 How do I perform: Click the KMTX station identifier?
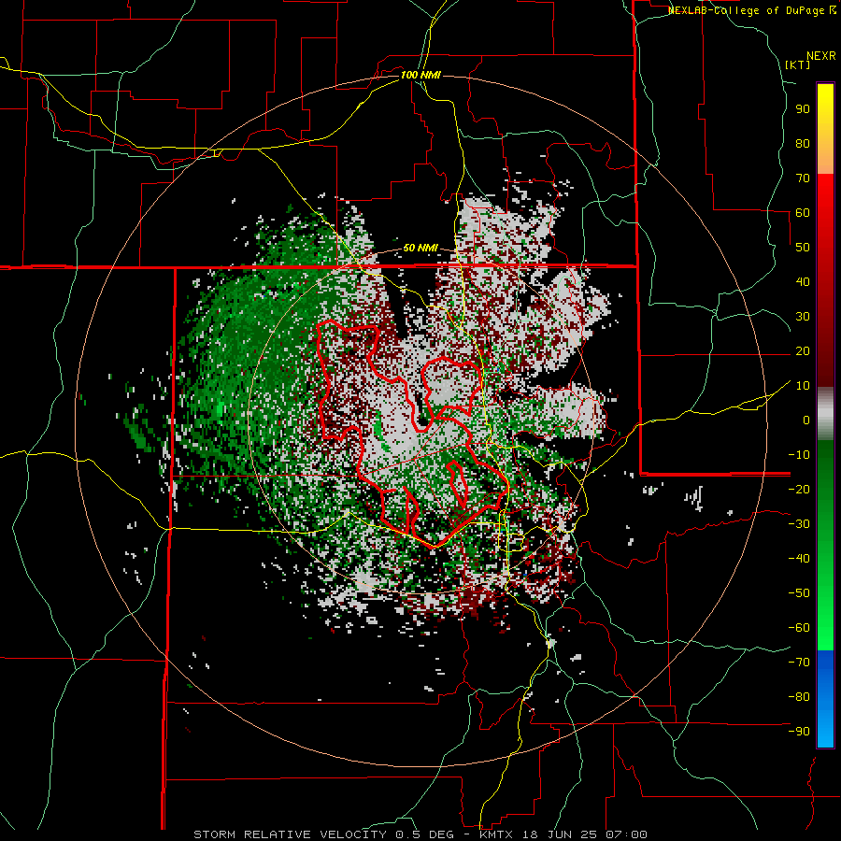point(498,834)
